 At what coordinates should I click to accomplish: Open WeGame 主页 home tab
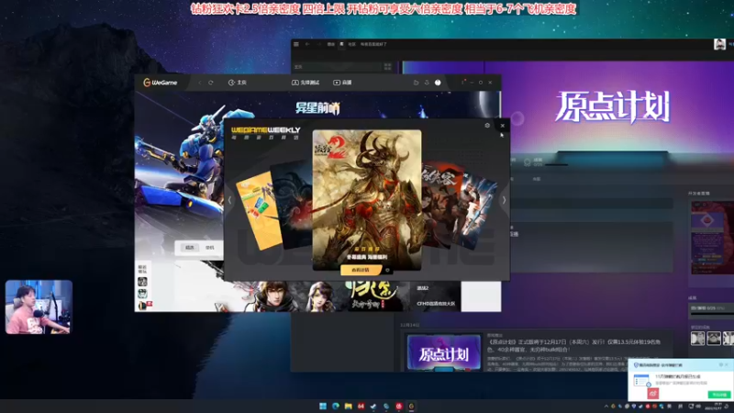point(238,83)
